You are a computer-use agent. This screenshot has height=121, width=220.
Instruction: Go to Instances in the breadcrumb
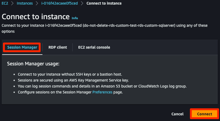[25, 3]
